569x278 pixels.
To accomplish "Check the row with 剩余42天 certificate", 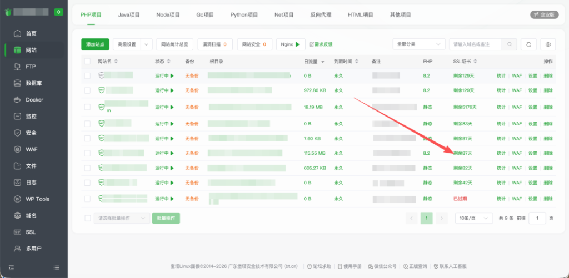I will click(x=87, y=183).
